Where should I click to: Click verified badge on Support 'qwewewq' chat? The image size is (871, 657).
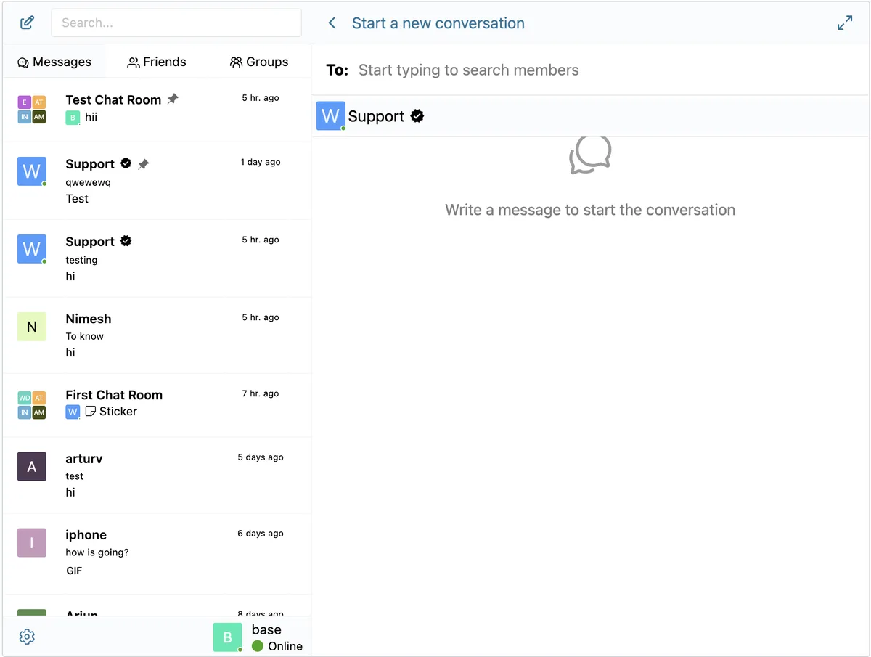(126, 163)
